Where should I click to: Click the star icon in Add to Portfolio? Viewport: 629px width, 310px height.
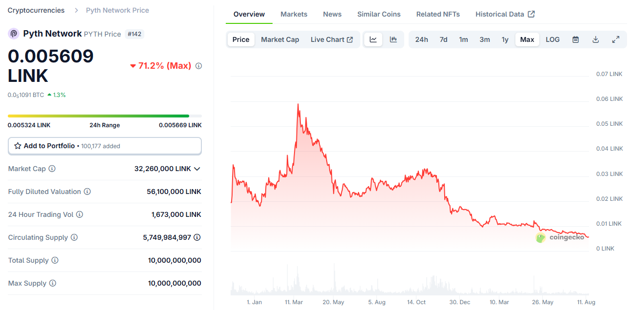18,146
